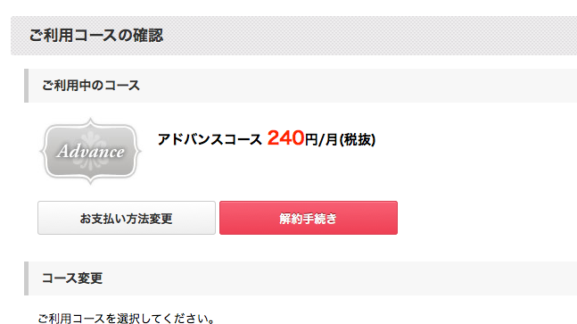Open payment method change (お支払い方法変更)
The width and height of the screenshot is (577, 324).
tap(127, 218)
